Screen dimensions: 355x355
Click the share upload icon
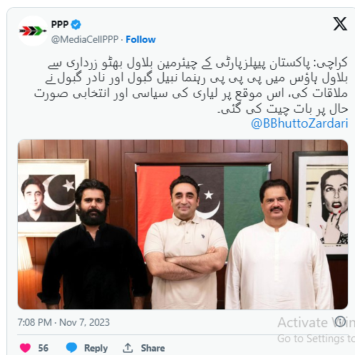coord(128,348)
